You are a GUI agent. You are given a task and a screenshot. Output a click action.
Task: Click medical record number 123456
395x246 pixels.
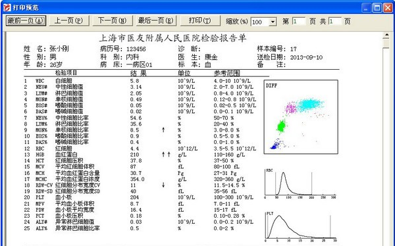(x=136, y=49)
